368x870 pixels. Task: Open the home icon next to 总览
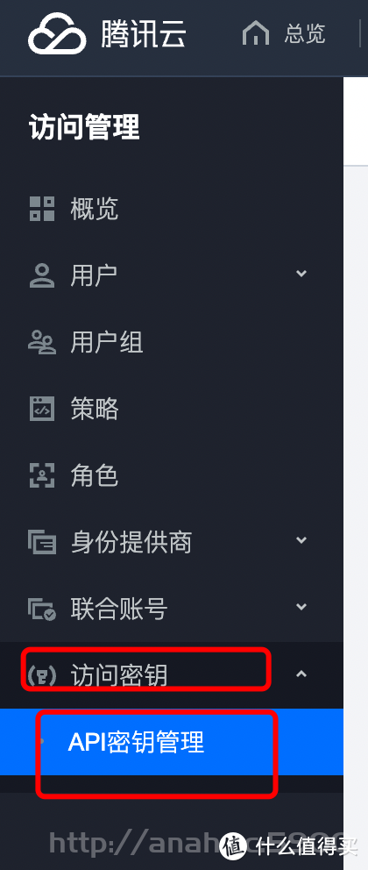[x=256, y=33]
